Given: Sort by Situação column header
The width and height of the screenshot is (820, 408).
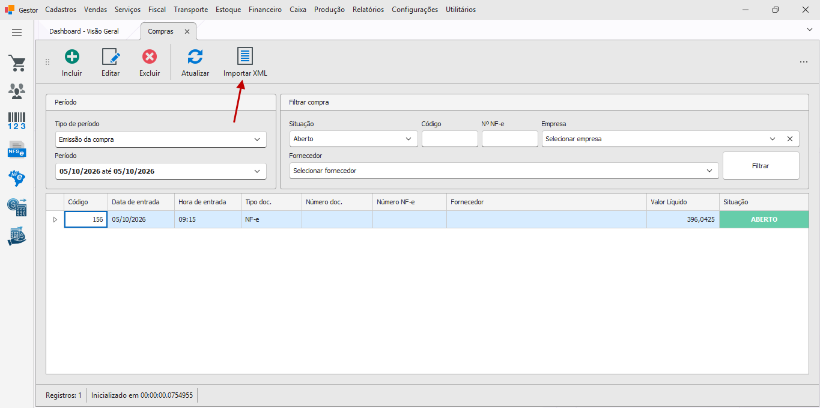Looking at the screenshot, I should (x=764, y=202).
